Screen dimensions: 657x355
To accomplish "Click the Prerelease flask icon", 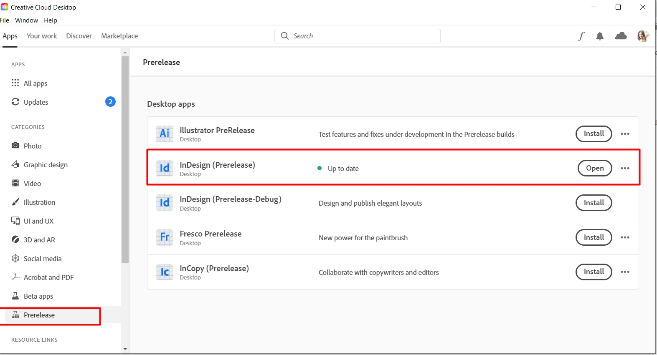I will coord(15,315).
